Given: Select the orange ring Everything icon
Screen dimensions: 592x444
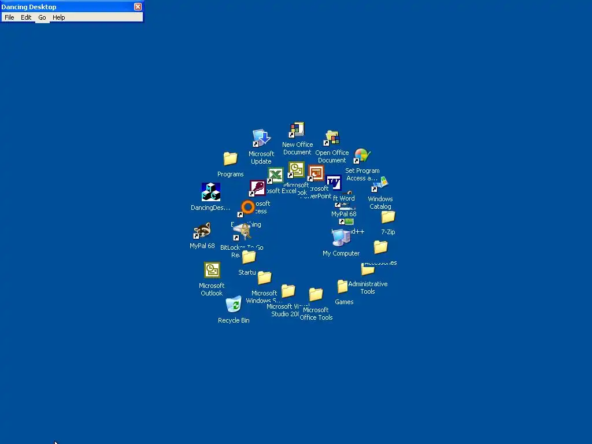Looking at the screenshot, I should [x=247, y=208].
